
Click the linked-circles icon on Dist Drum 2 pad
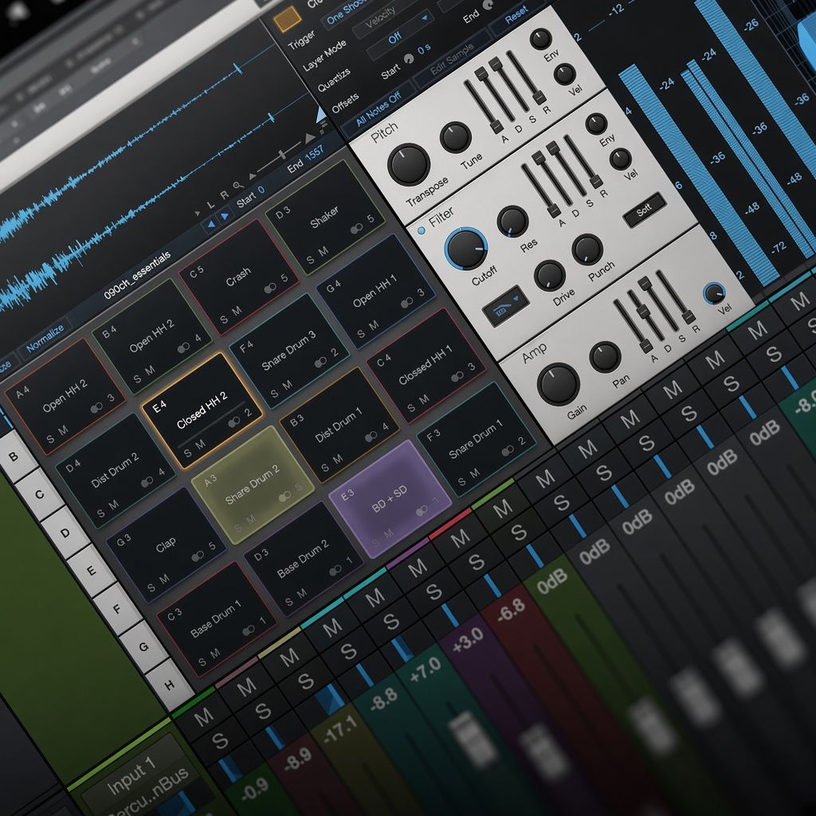tap(147, 482)
